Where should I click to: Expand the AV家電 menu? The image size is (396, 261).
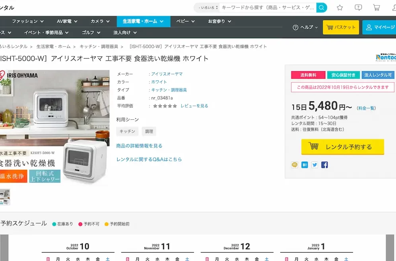pos(67,21)
